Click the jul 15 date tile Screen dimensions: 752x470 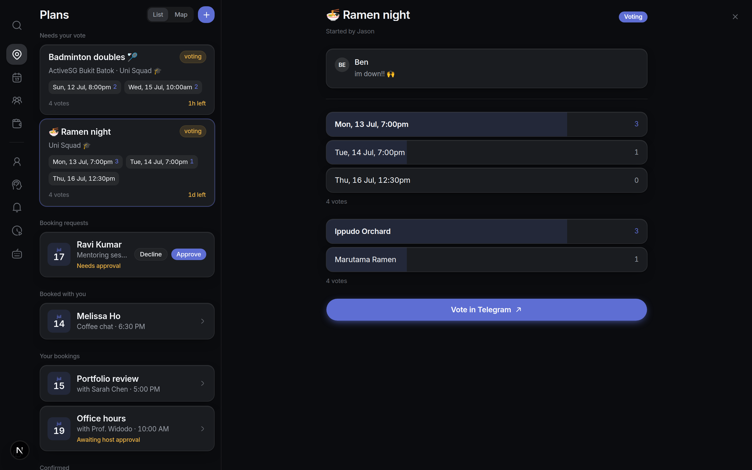(59, 383)
